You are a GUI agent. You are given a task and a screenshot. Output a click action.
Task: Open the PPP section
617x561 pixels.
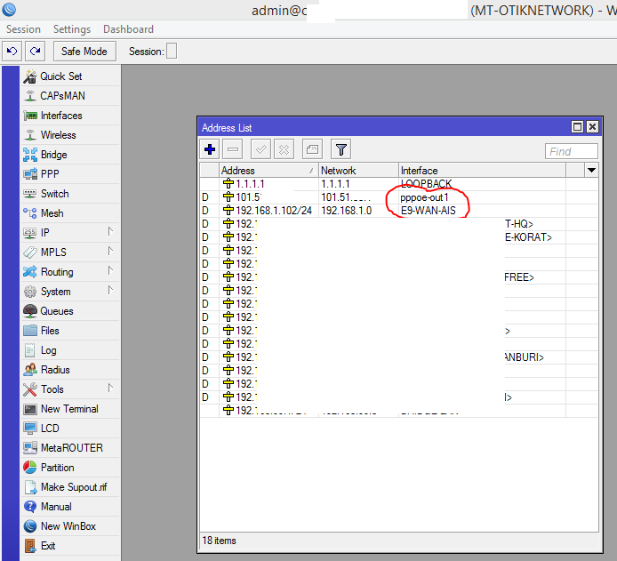coord(70,174)
